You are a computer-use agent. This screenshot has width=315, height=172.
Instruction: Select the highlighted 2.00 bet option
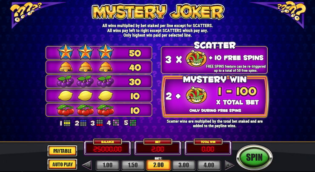(158, 165)
